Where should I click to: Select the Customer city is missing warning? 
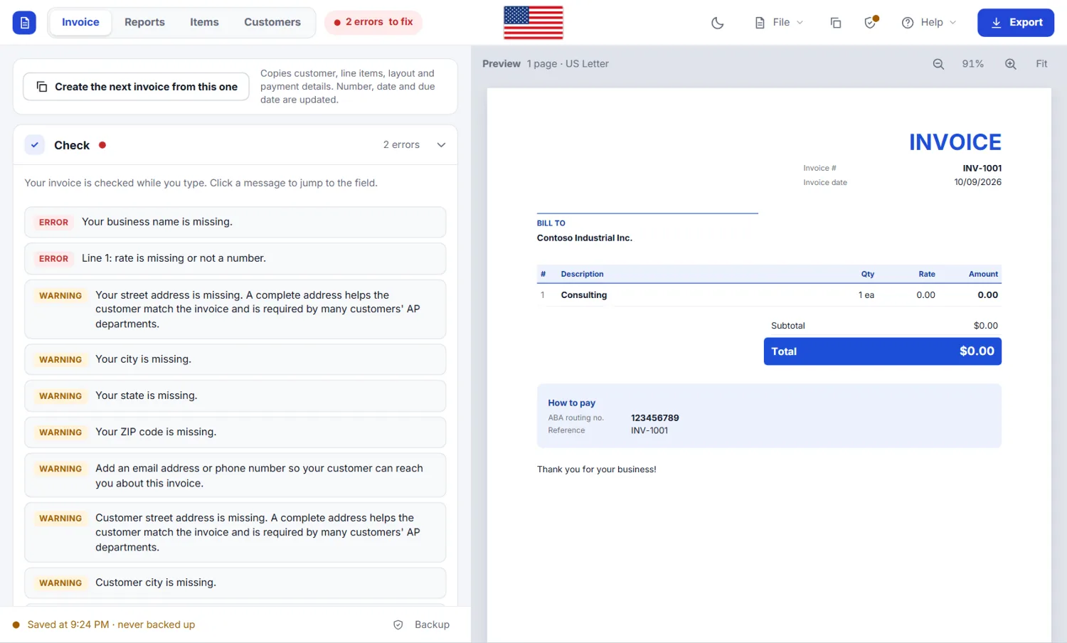(x=235, y=583)
